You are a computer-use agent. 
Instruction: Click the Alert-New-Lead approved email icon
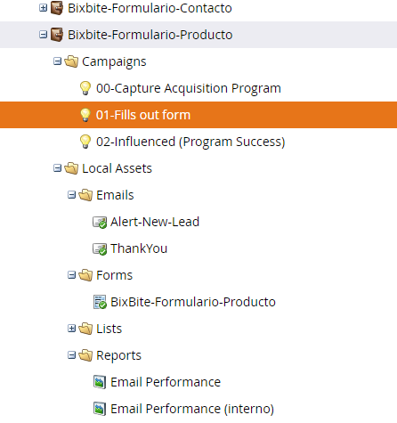(x=100, y=222)
